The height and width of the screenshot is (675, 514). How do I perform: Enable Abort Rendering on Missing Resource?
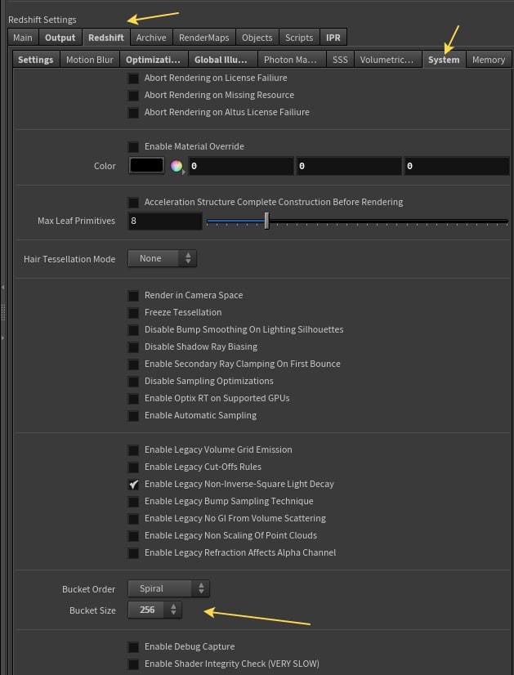click(133, 96)
